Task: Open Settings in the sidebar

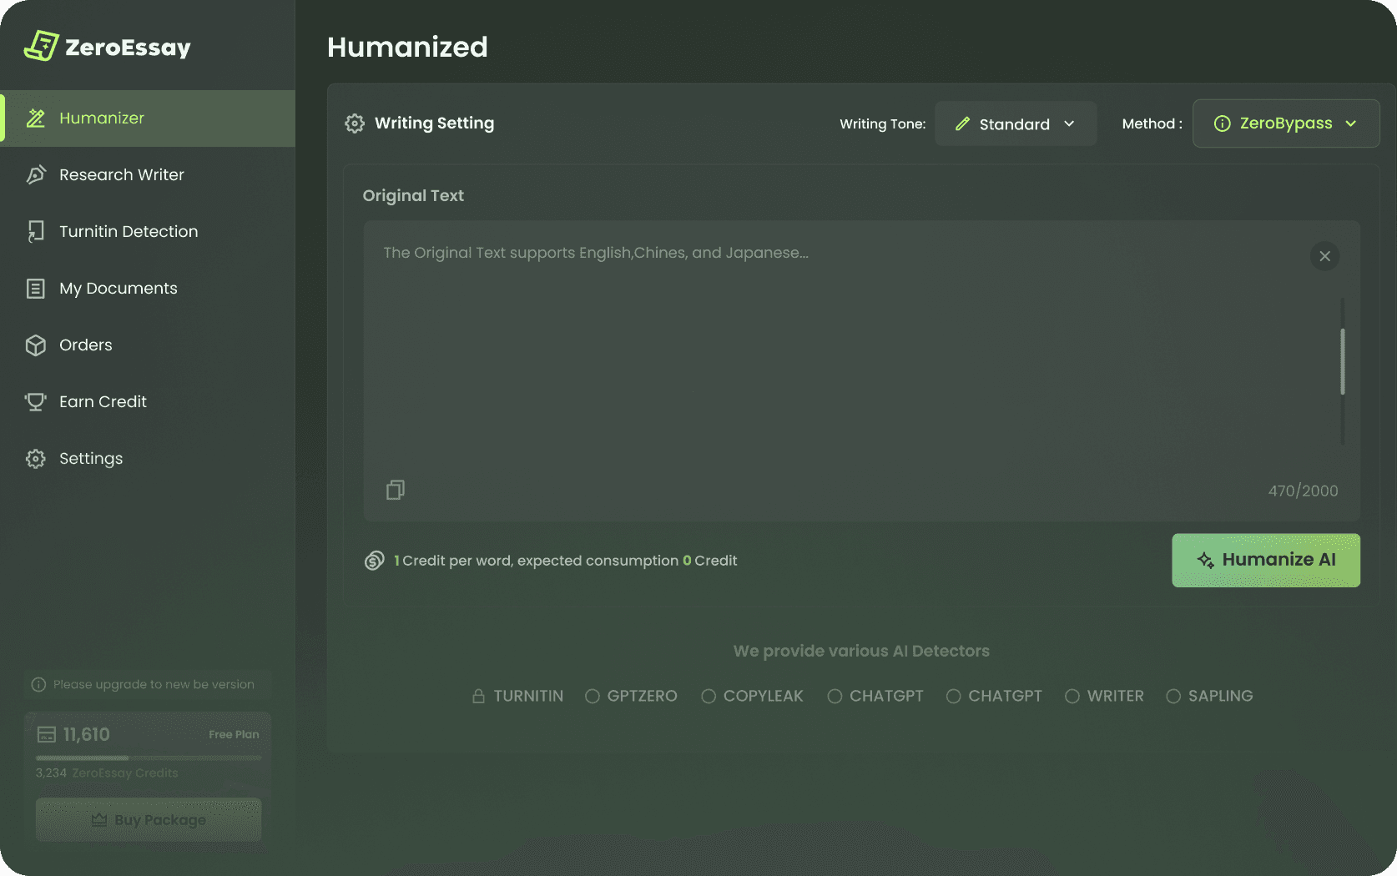Action: (148, 459)
